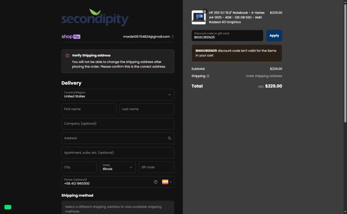347x214 pixels.
Task: Click the product price $229.00
Action: (276, 13)
